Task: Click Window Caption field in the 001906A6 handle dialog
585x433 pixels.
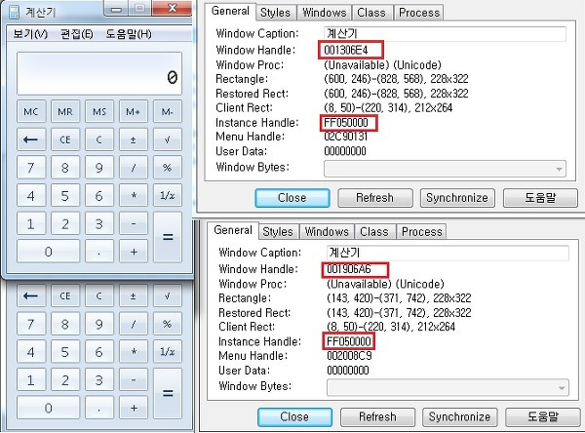Action: pyautogui.click(x=448, y=254)
